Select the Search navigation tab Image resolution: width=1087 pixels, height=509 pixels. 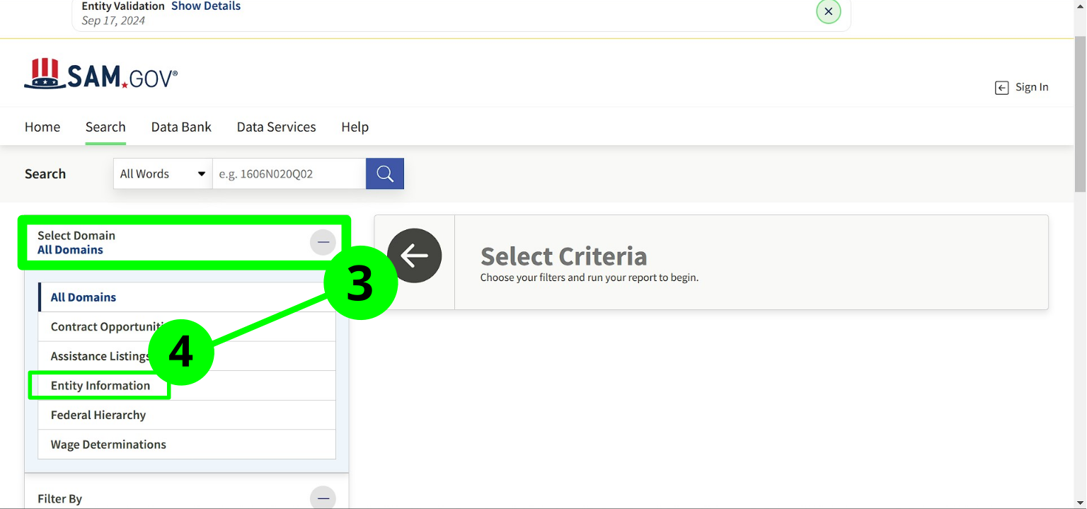tap(105, 127)
